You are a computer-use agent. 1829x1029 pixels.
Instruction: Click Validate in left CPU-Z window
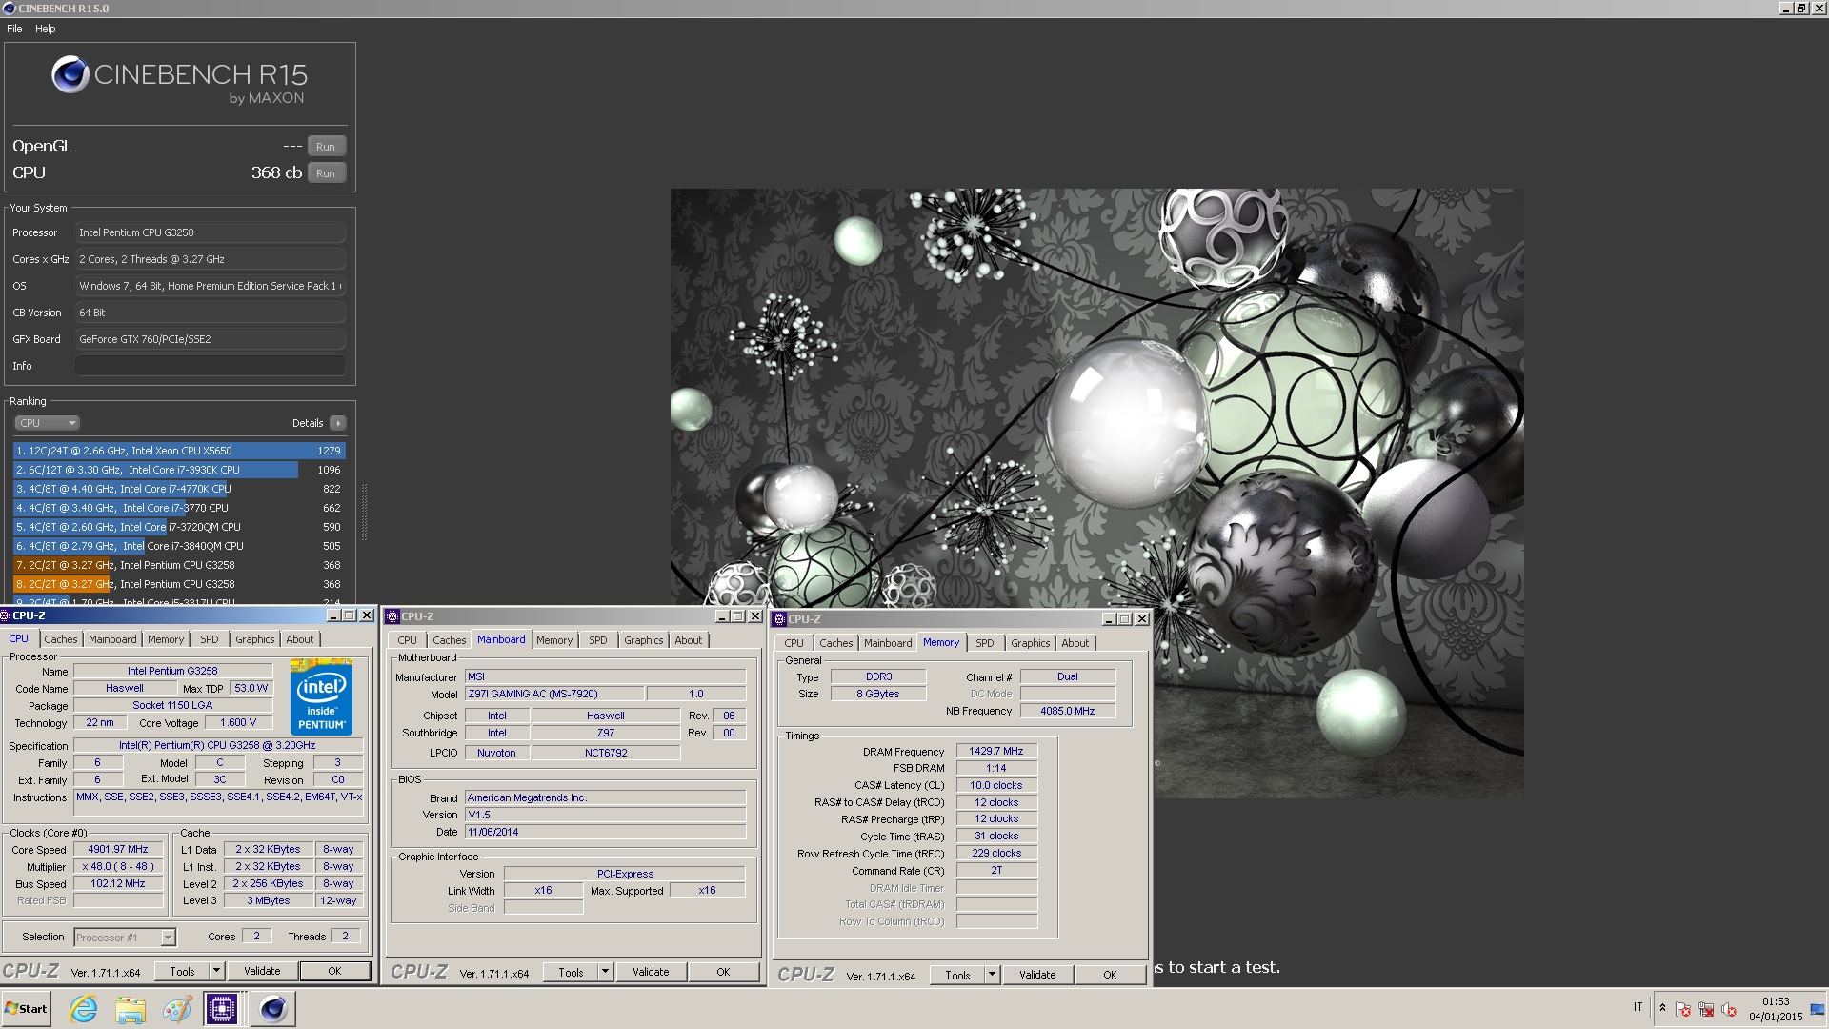click(262, 972)
